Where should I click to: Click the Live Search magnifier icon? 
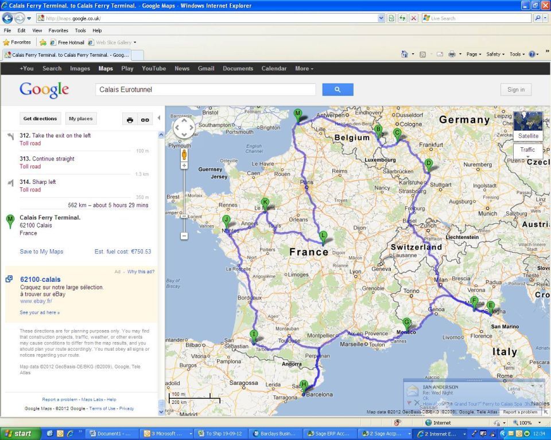point(538,18)
